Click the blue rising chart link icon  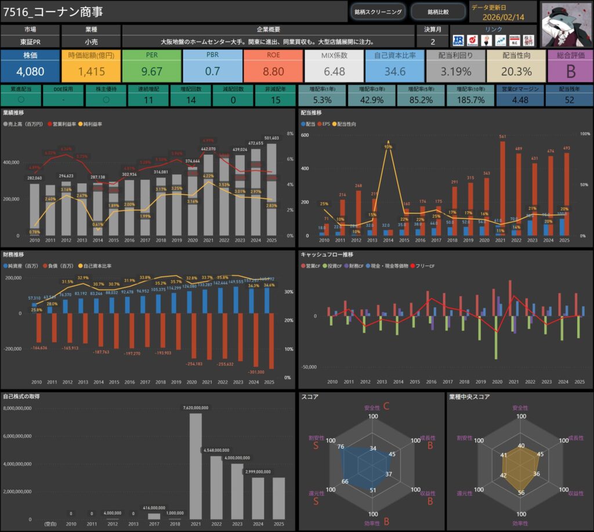click(499, 41)
